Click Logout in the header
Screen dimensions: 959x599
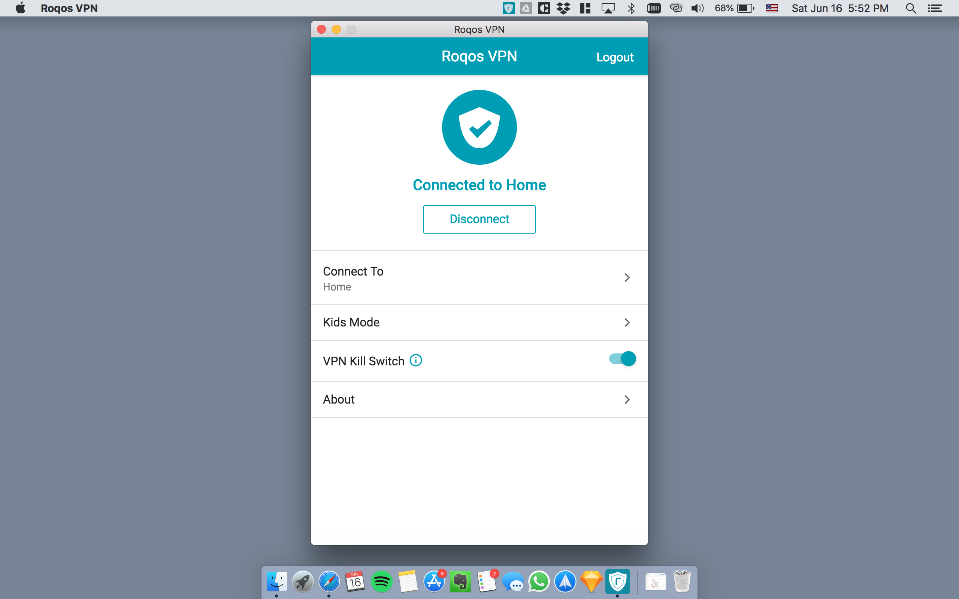point(614,57)
